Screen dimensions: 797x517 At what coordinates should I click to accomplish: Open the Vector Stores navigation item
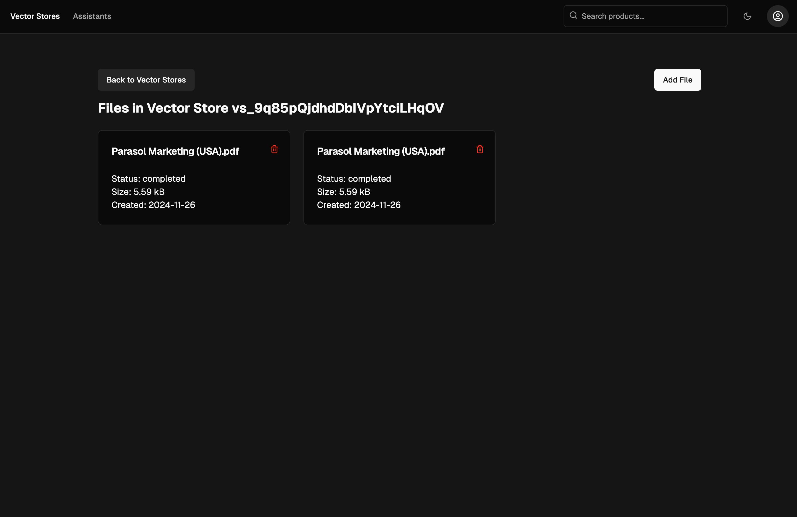pos(35,16)
